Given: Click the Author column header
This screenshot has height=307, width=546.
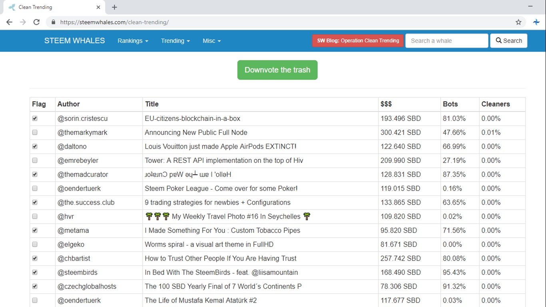Looking at the screenshot, I should [69, 104].
